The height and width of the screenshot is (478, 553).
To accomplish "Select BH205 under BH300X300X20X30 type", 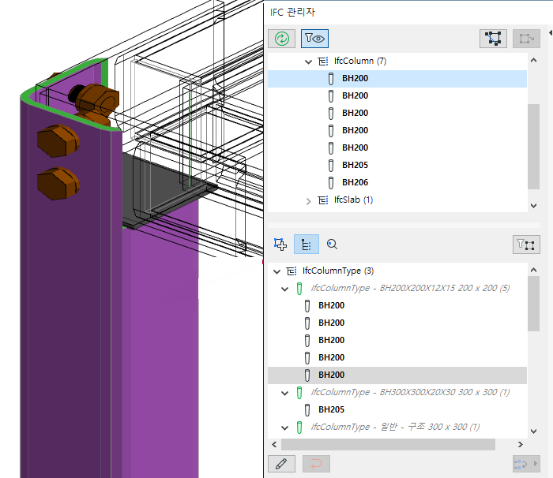I will pos(331,409).
